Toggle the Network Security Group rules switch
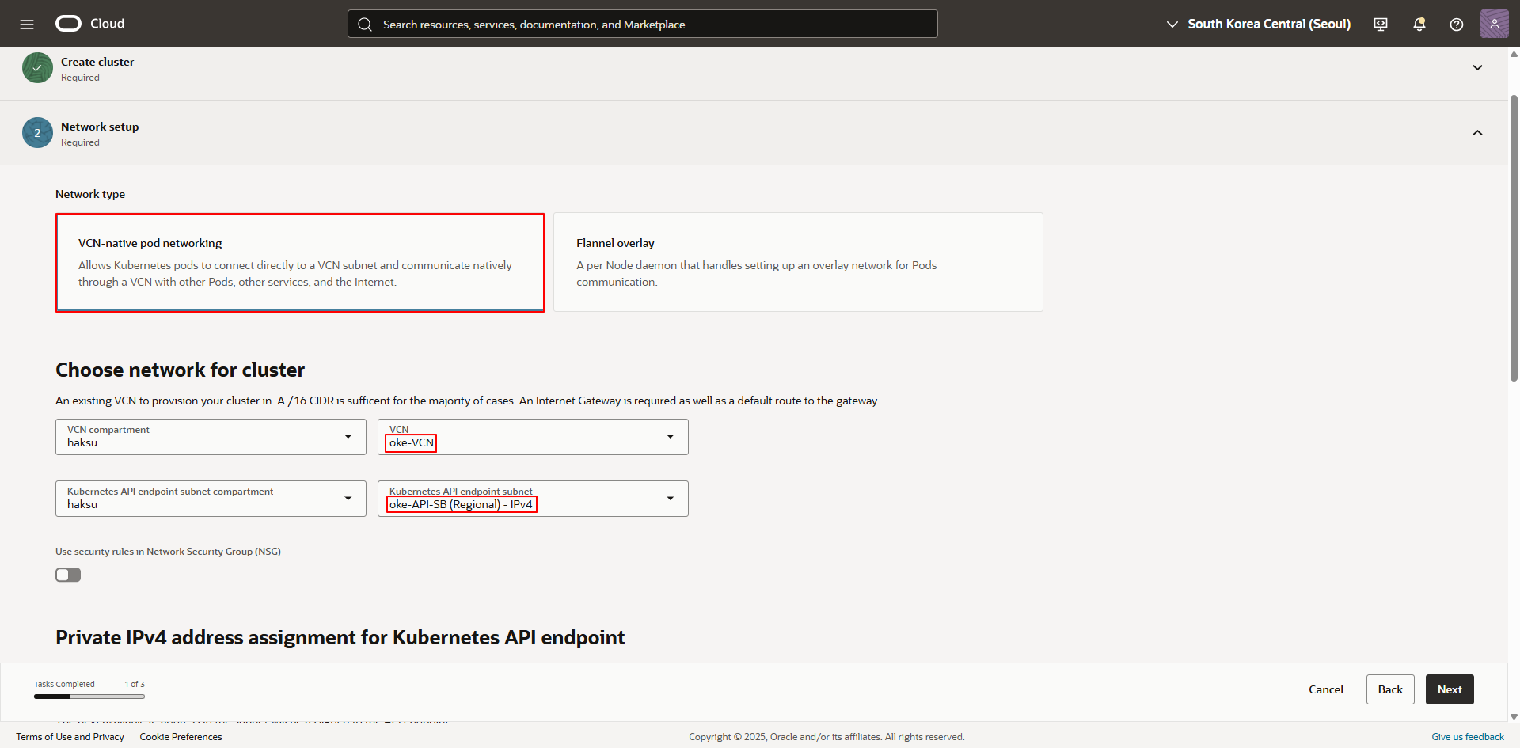1520x748 pixels. coord(68,575)
